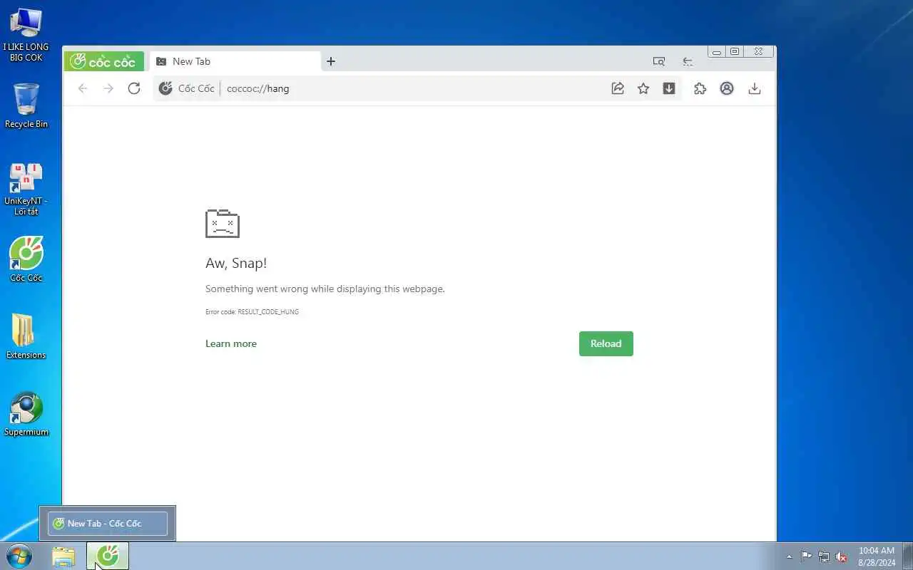Share this page via the share icon

point(618,88)
